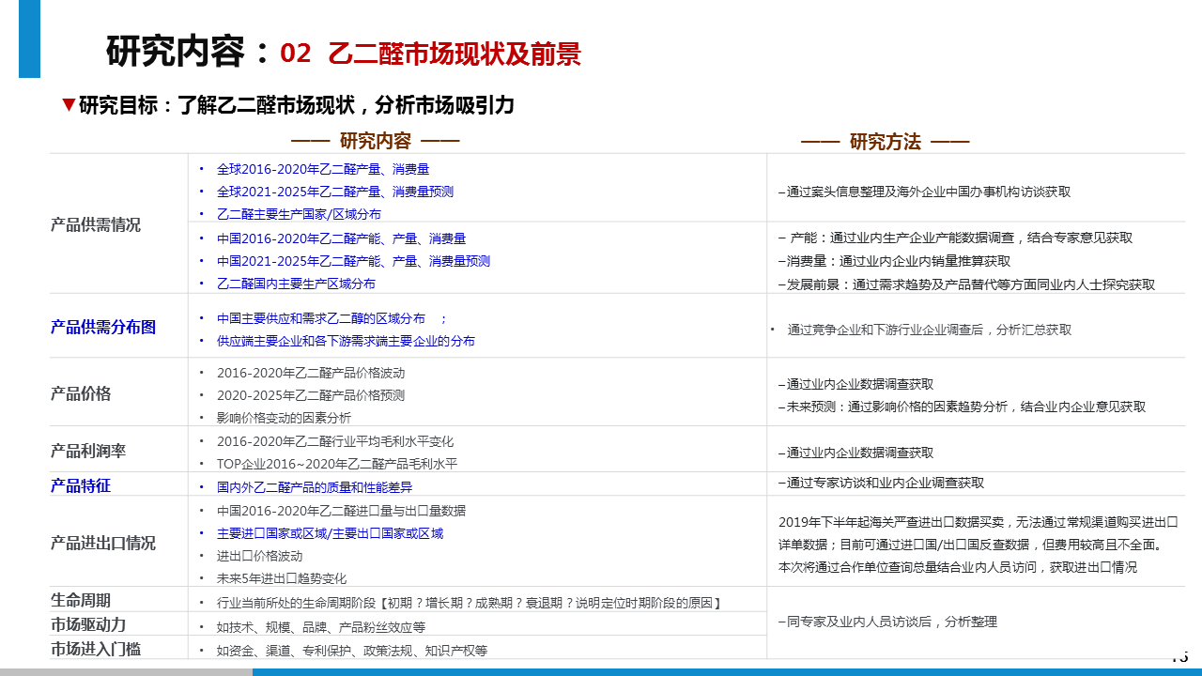Viewport: 1202px width, 676px height.
Task: Select the 产品进出口情况 row label
Action: click(x=103, y=543)
